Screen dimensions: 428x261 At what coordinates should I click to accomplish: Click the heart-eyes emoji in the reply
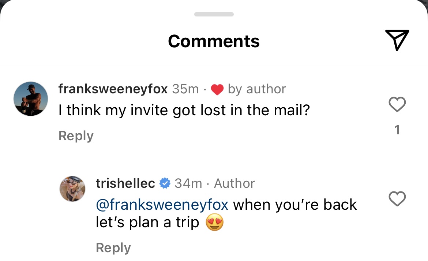point(214,222)
